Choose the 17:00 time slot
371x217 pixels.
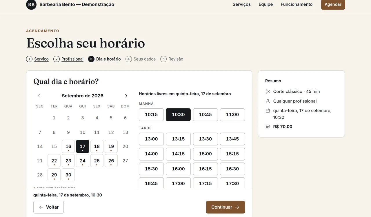coord(178,183)
